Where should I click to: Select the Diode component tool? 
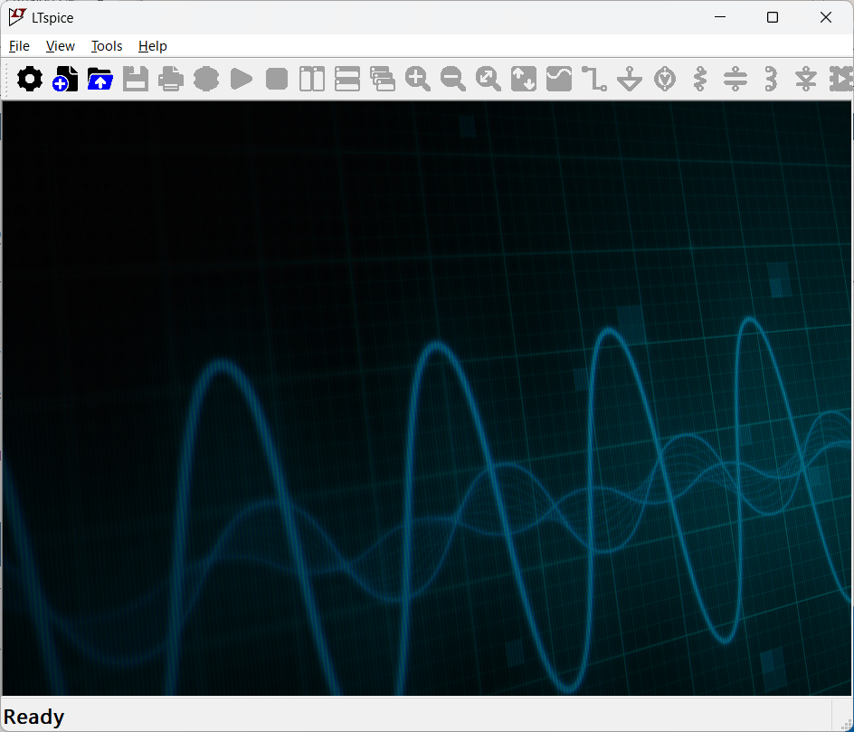[806, 80]
